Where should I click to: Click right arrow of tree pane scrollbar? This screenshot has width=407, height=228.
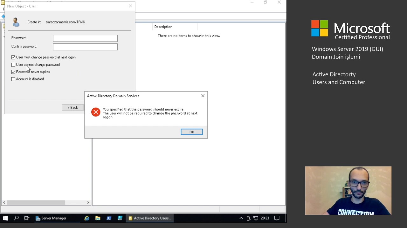click(88, 202)
